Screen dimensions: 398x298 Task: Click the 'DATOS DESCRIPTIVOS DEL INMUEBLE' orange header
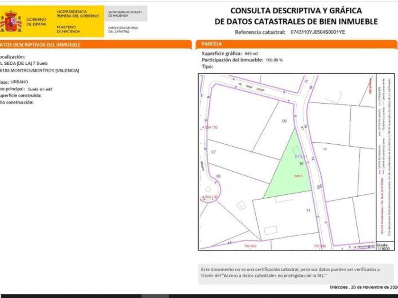point(96,44)
